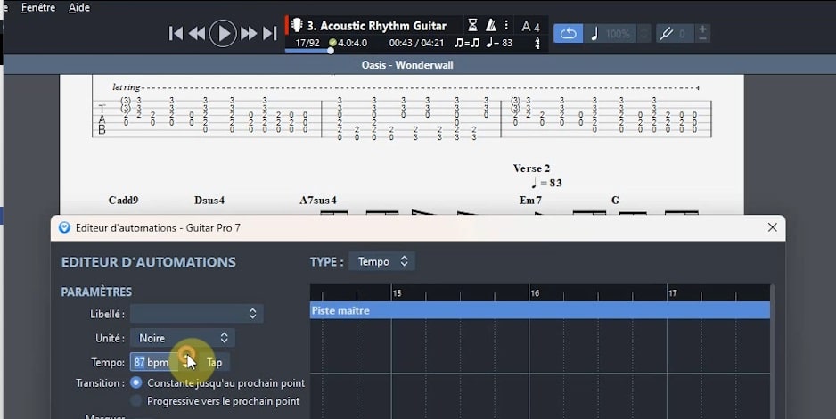Click the Verse 2 section label
Screen dimensions: 836x419
(531, 168)
